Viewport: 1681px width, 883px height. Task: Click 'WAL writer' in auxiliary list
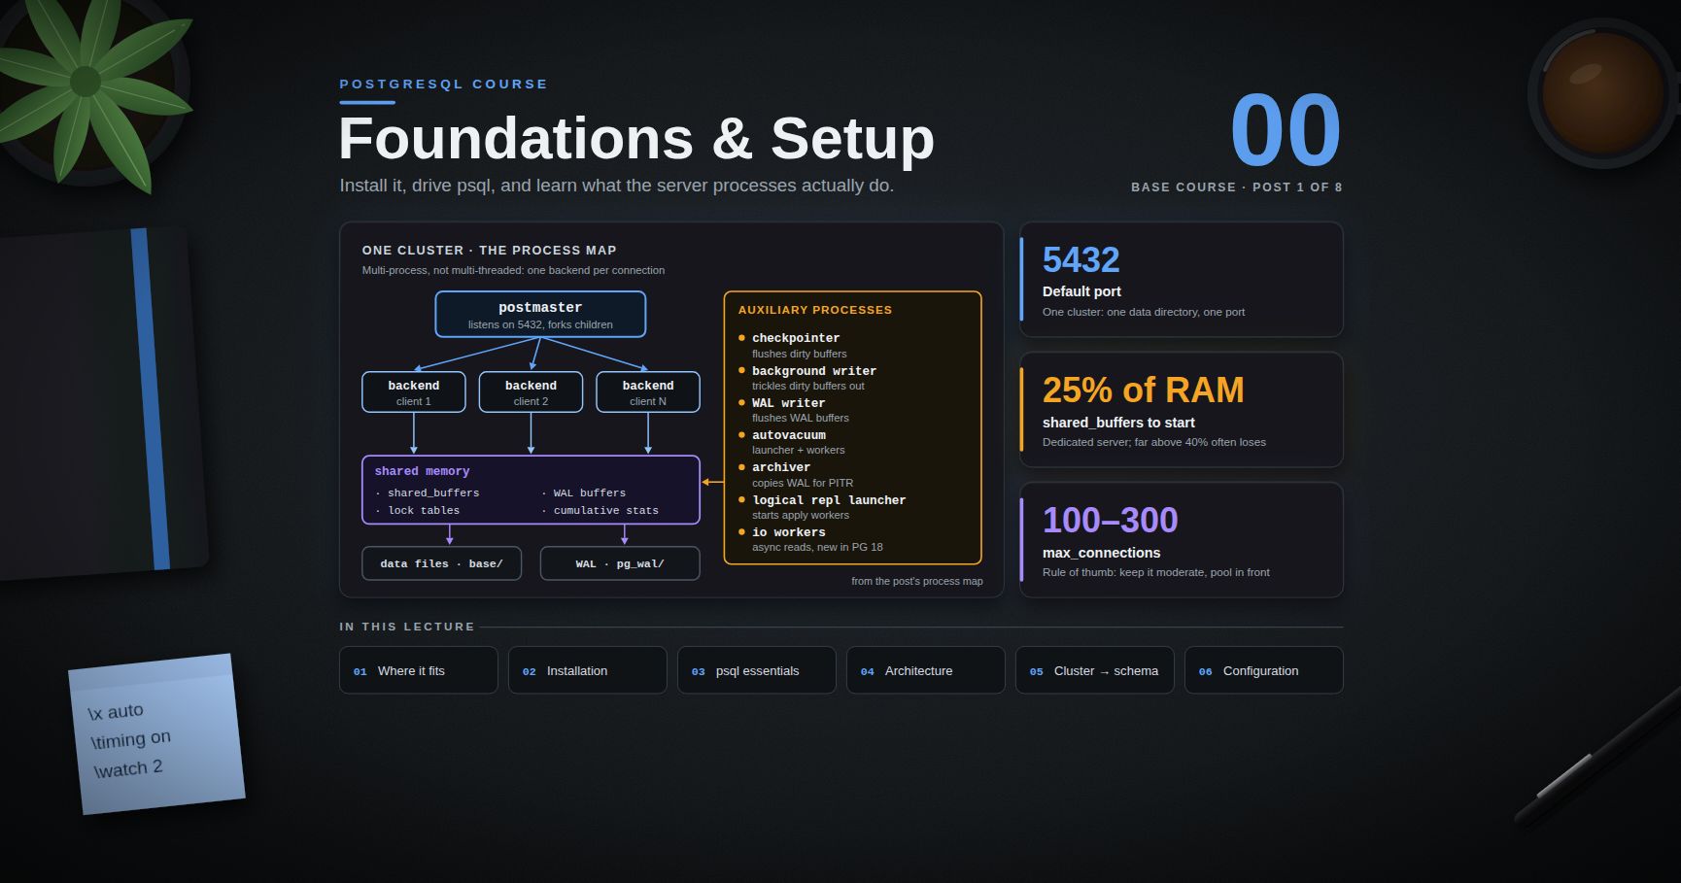(x=788, y=403)
